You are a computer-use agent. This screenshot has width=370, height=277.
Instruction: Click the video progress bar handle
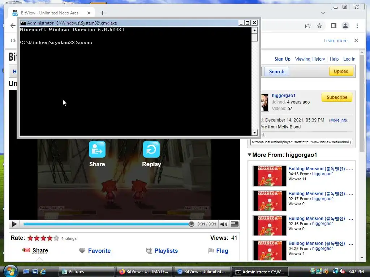click(192, 224)
